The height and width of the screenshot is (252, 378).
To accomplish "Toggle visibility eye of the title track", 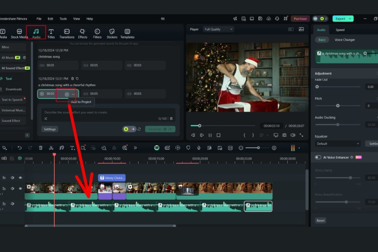I will pyautogui.click(x=20, y=178).
